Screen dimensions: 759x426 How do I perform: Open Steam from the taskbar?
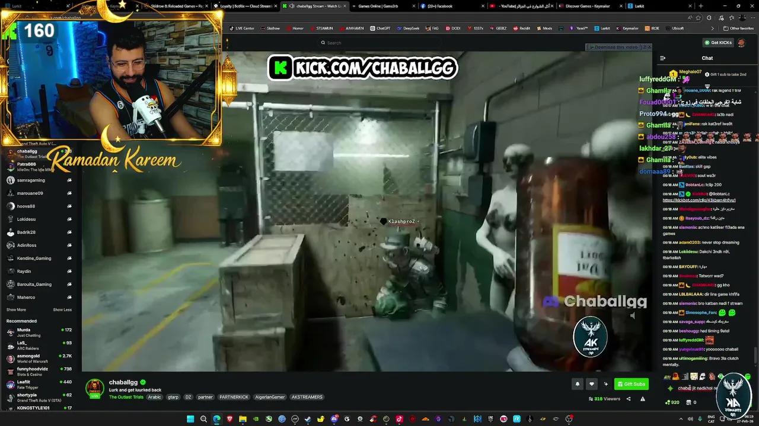[x=308, y=419]
